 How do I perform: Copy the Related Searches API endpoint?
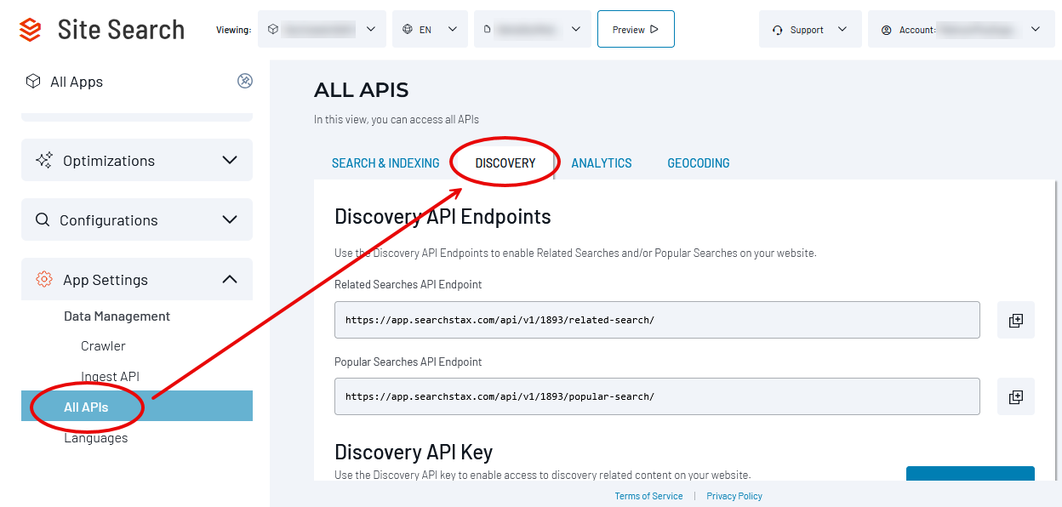(x=1015, y=320)
